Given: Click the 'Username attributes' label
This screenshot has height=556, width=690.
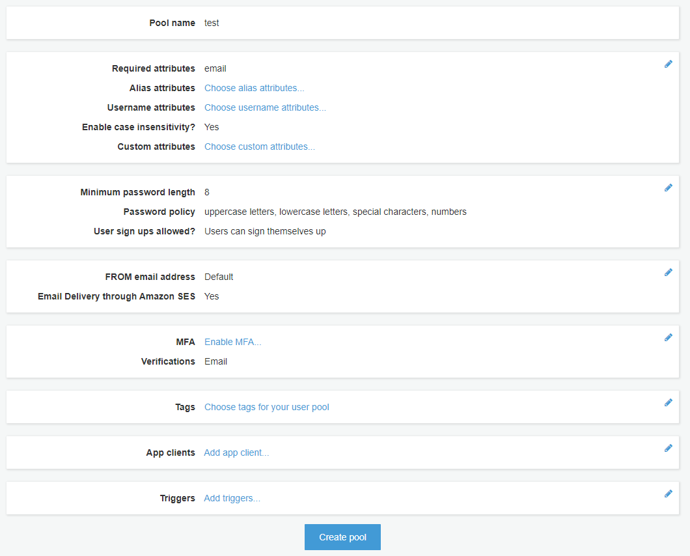Looking at the screenshot, I should [151, 107].
